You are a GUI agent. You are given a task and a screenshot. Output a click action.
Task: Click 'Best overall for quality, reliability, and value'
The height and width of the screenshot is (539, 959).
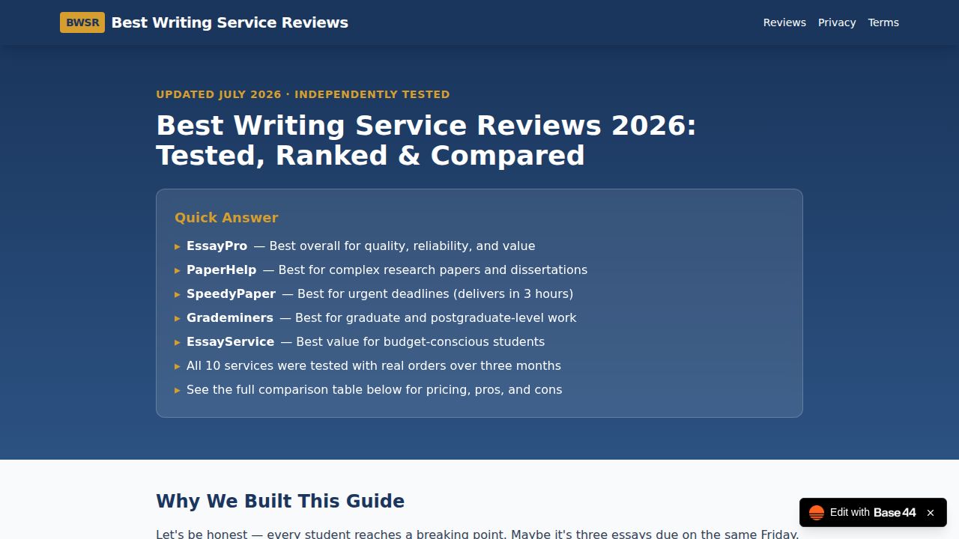click(402, 246)
